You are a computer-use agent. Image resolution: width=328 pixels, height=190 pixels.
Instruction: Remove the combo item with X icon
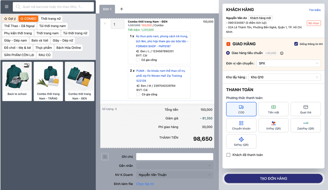[105, 24]
